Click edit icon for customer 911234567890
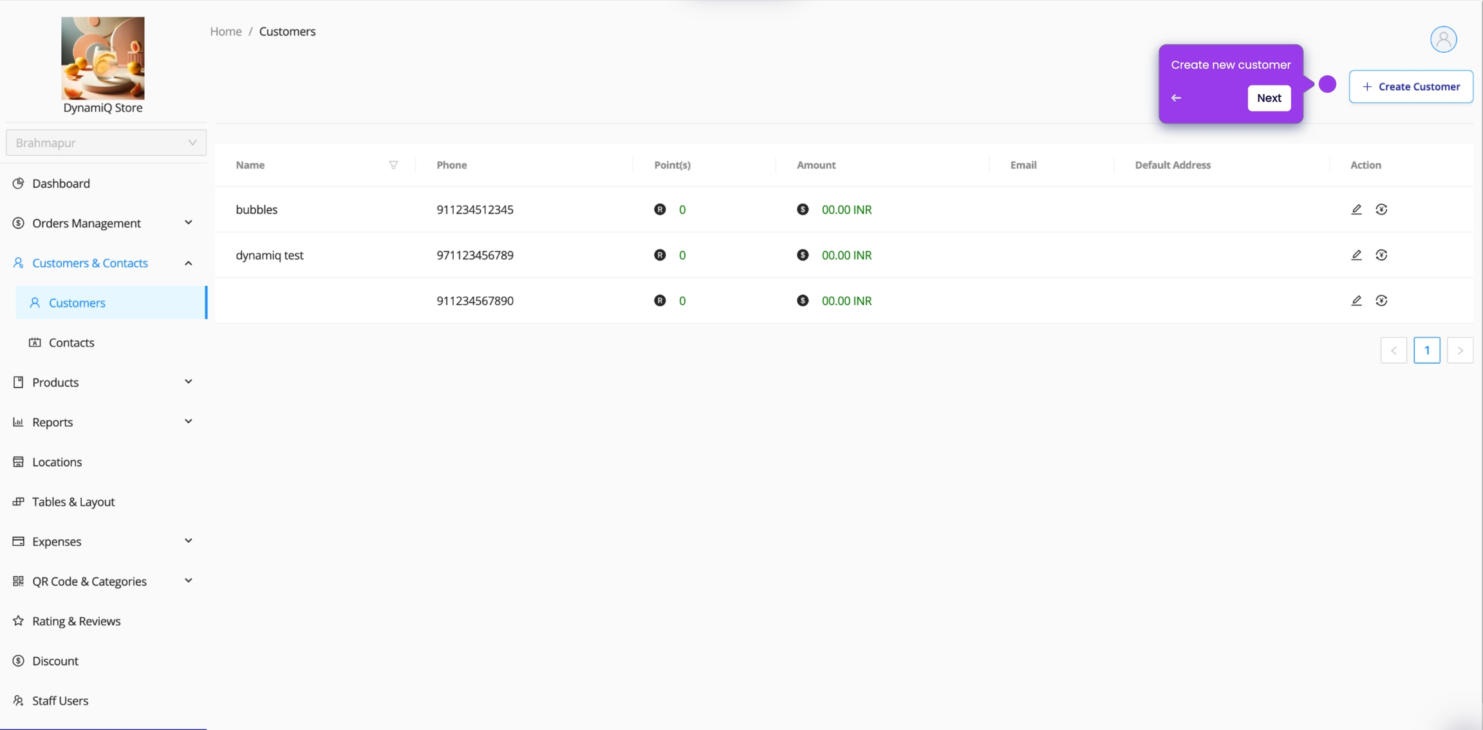The image size is (1483, 730). pyautogui.click(x=1356, y=301)
